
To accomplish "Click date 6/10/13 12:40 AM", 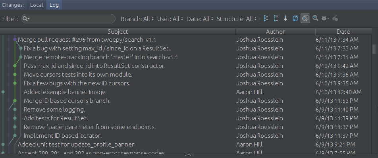I will coord(339,92).
